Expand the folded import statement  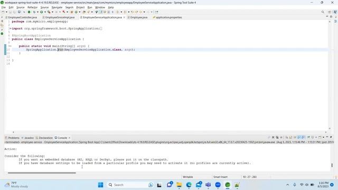click(10, 28)
